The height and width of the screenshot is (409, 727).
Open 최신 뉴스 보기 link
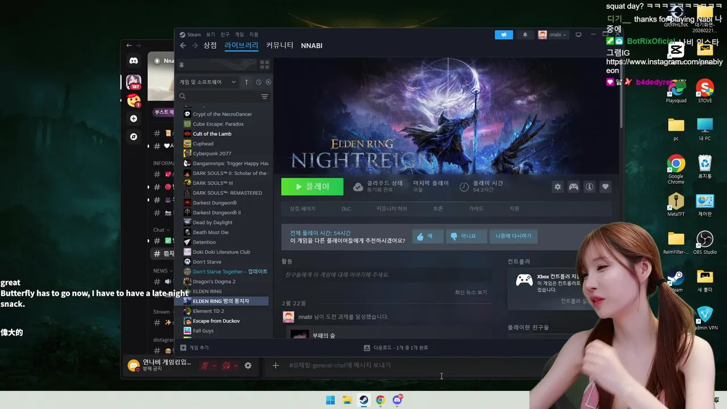(x=471, y=293)
